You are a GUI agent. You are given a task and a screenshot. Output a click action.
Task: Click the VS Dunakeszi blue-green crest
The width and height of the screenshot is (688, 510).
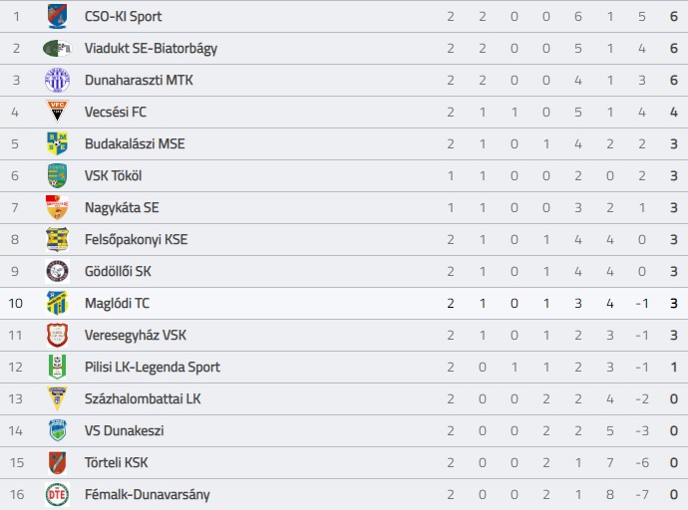click(57, 430)
